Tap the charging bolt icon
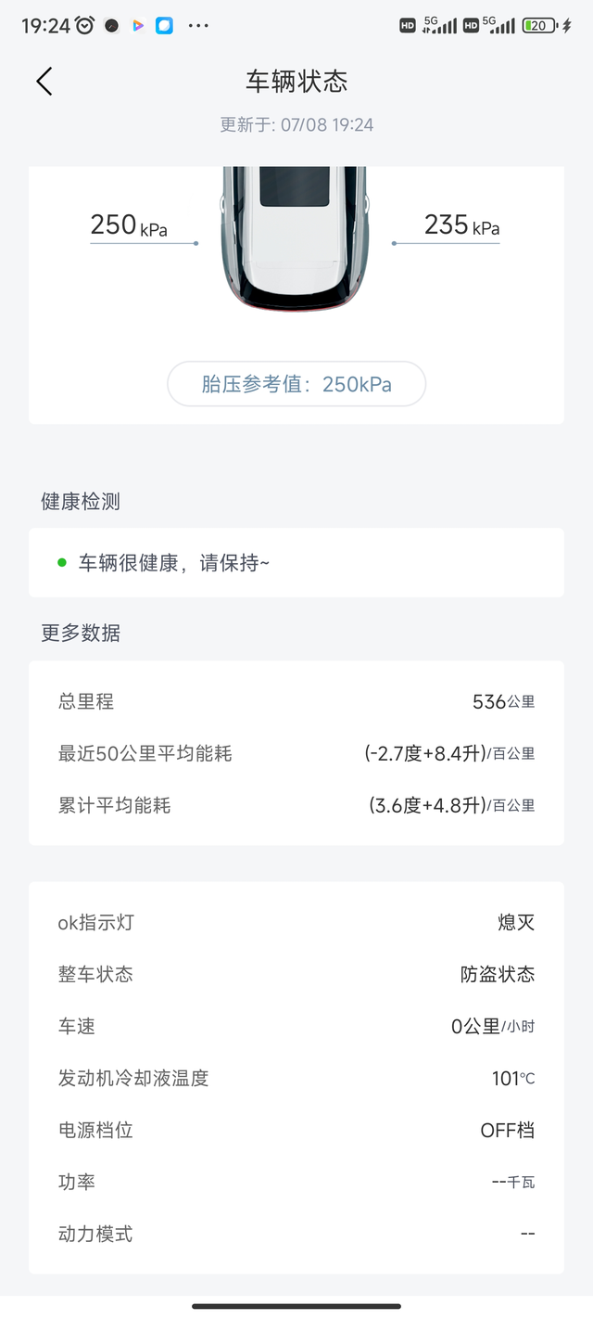593x1319 pixels. [567, 26]
